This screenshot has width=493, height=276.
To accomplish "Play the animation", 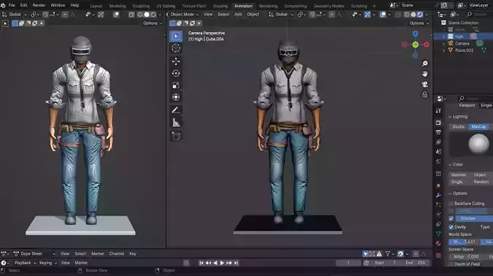I will 222,263.
